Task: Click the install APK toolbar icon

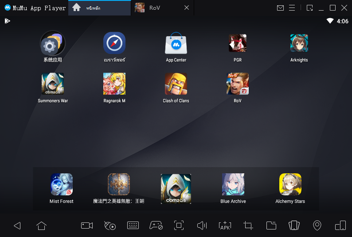Action: coord(225,226)
